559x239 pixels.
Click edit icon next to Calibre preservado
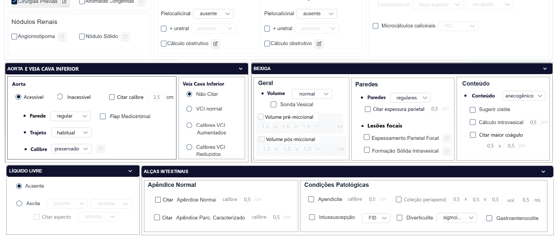coord(101,149)
